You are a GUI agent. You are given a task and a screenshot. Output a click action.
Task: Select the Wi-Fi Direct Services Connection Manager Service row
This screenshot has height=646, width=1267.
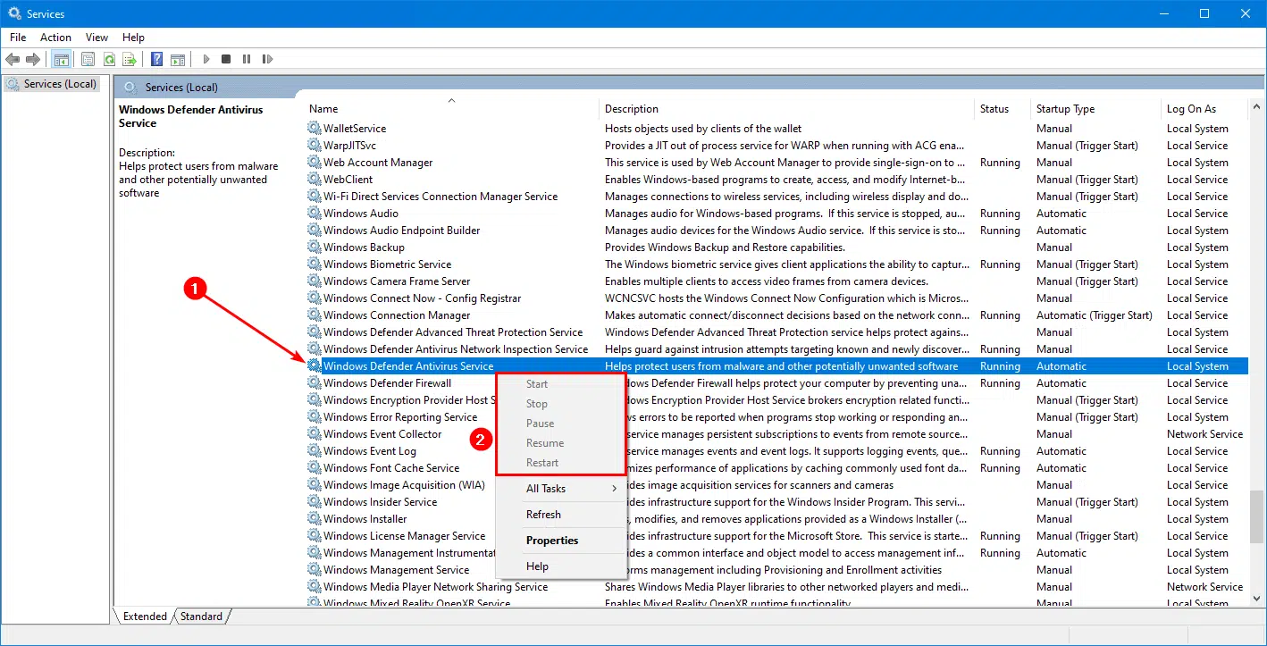coord(777,197)
